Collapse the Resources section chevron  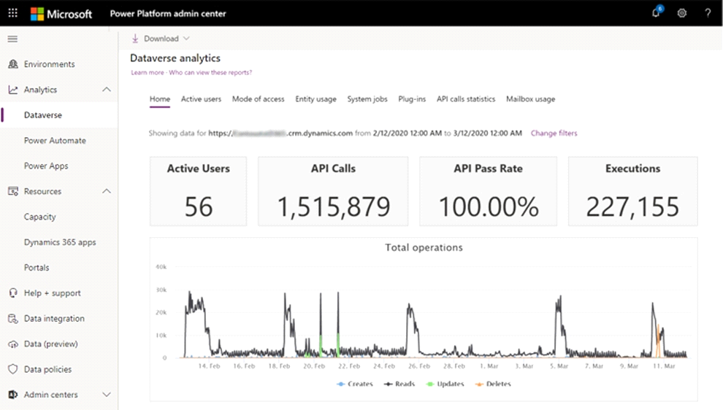click(107, 191)
